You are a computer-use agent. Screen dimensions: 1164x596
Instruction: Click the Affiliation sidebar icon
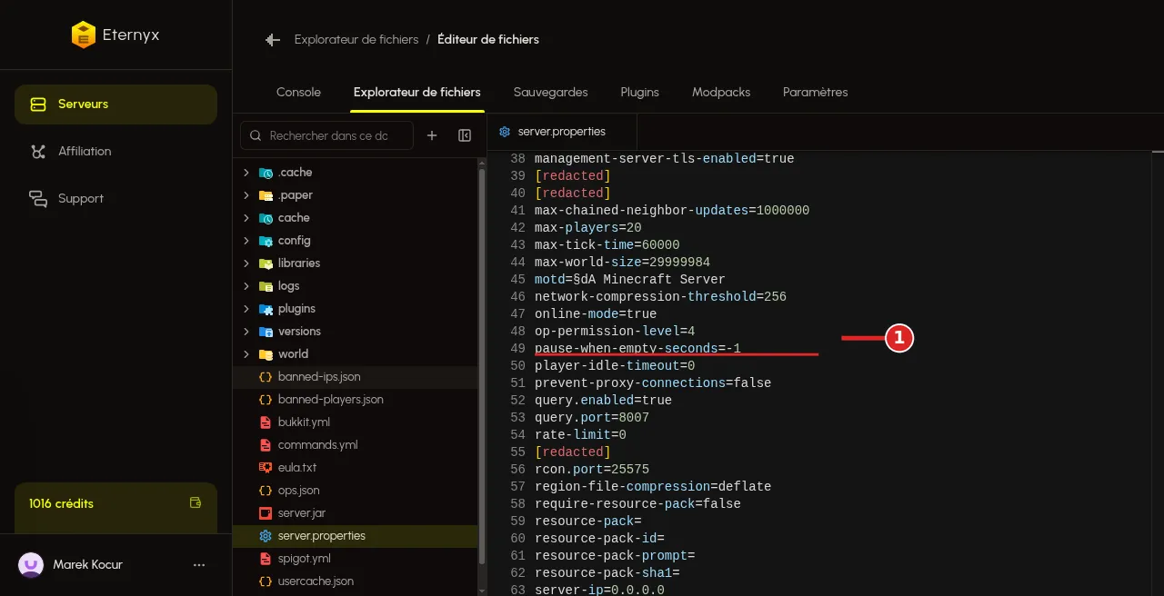point(38,152)
